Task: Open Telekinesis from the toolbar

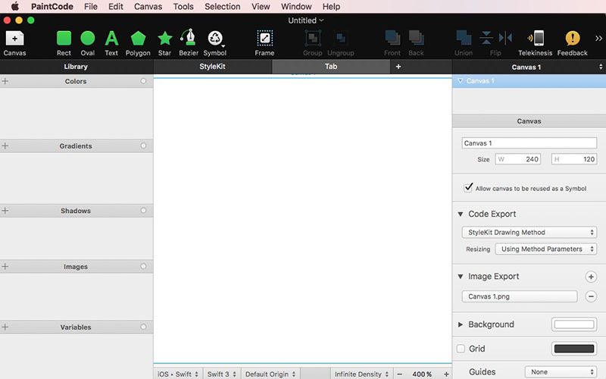Action: coord(536,43)
